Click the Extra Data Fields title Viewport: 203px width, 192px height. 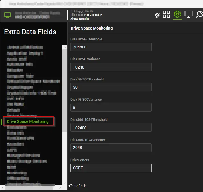tap(30, 32)
